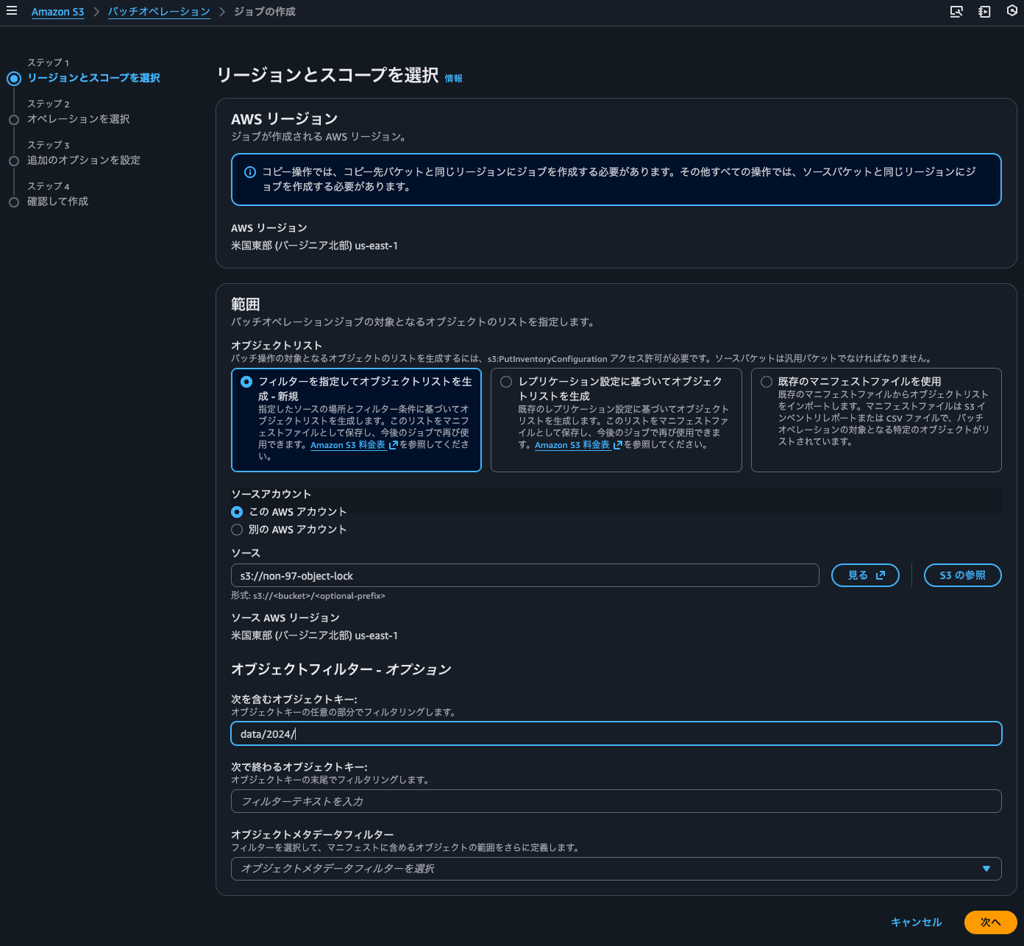This screenshot has height=946, width=1024.
Task: Click the 次で終わるオブジェクトキー text field
Action: click(x=615, y=801)
